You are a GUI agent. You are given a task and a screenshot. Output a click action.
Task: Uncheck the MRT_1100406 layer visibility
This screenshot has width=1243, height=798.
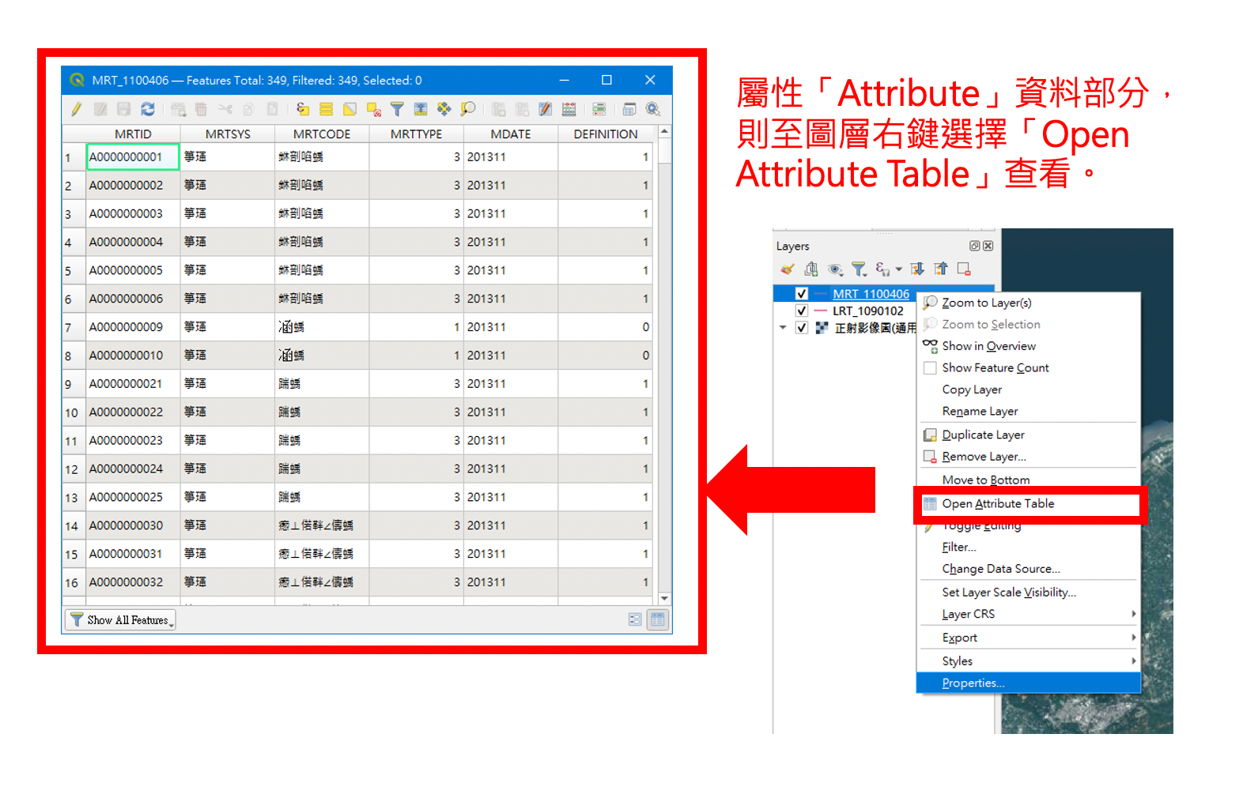coord(801,294)
